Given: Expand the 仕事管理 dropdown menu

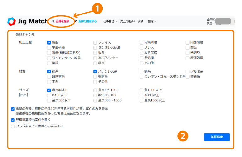Looking at the screenshot, I should 110,21.
